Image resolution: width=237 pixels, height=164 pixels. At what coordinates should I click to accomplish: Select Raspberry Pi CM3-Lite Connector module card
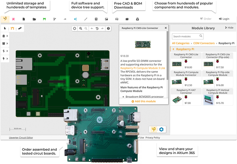pos(186,61)
